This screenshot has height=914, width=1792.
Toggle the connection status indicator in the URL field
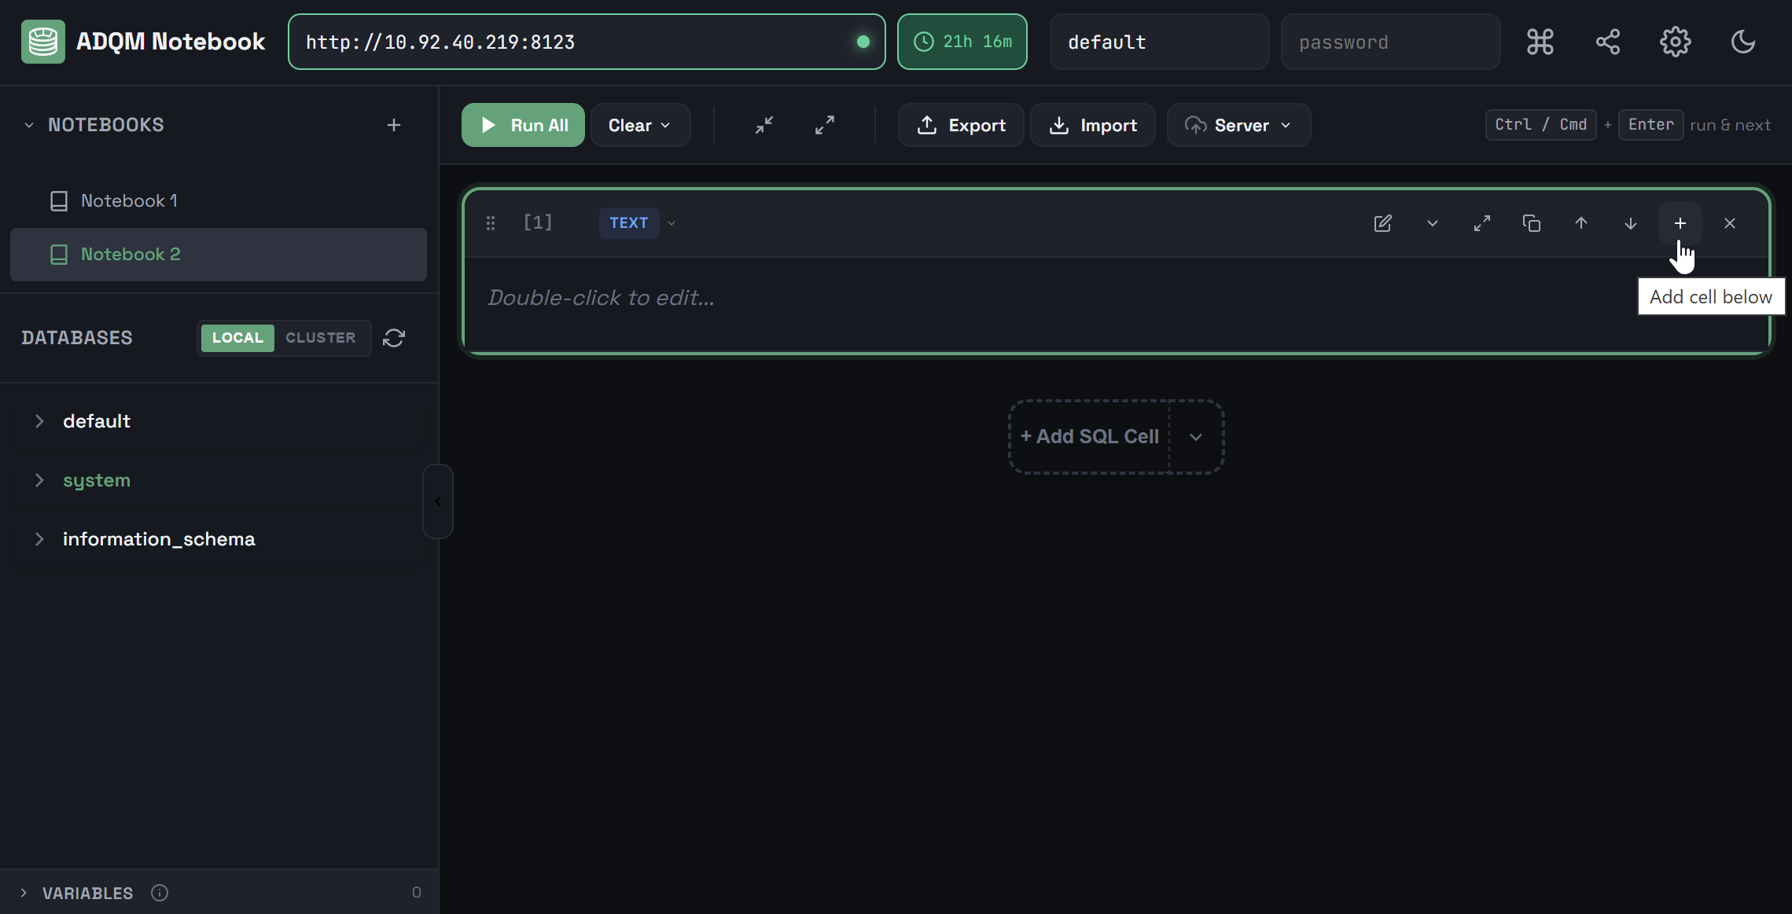tap(864, 42)
